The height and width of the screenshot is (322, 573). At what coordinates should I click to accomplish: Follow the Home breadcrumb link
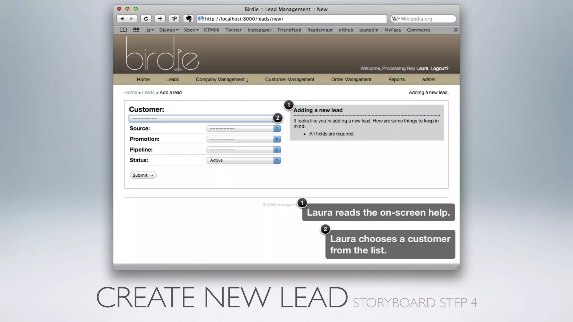pyautogui.click(x=131, y=93)
